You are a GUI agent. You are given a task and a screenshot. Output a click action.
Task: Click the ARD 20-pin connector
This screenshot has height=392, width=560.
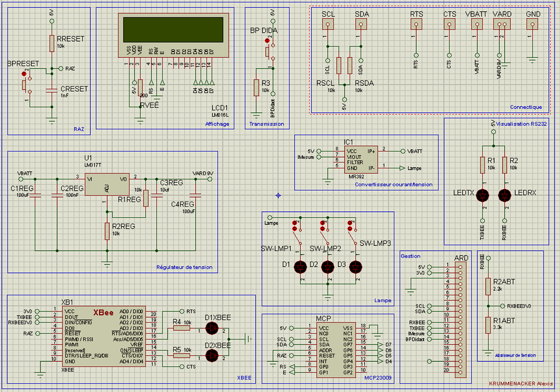pos(460,320)
